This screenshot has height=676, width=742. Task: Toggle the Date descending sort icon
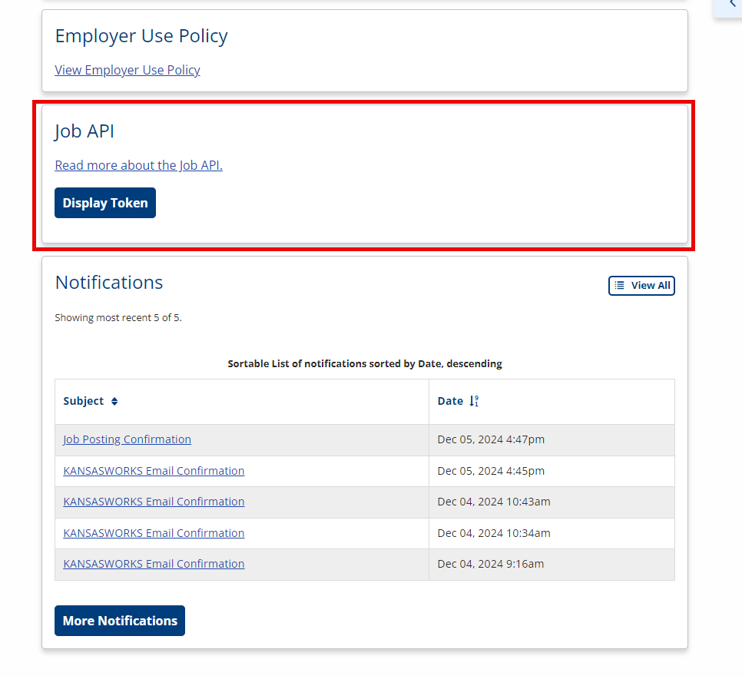point(474,401)
